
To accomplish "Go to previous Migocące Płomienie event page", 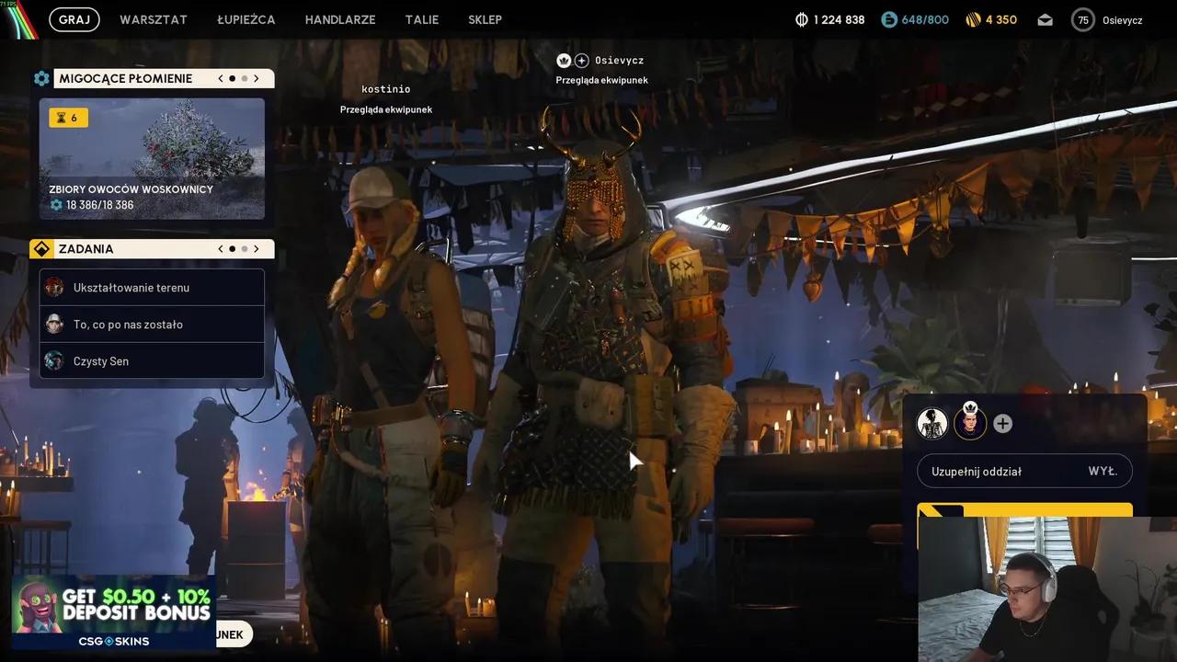I will click(x=221, y=78).
